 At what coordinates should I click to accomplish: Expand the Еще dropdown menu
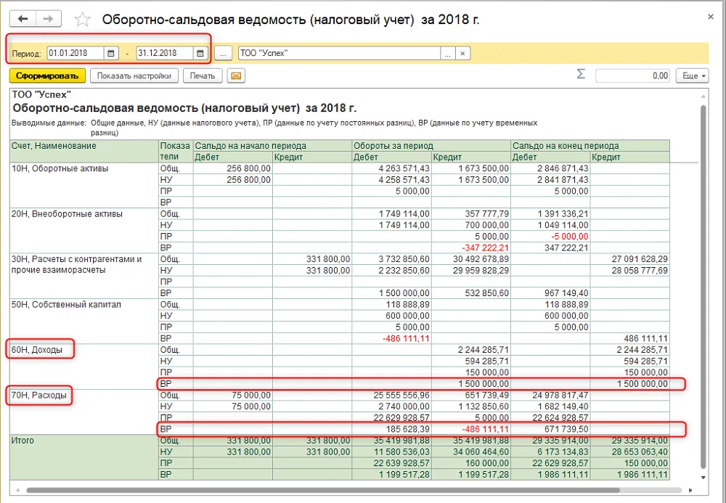point(692,76)
